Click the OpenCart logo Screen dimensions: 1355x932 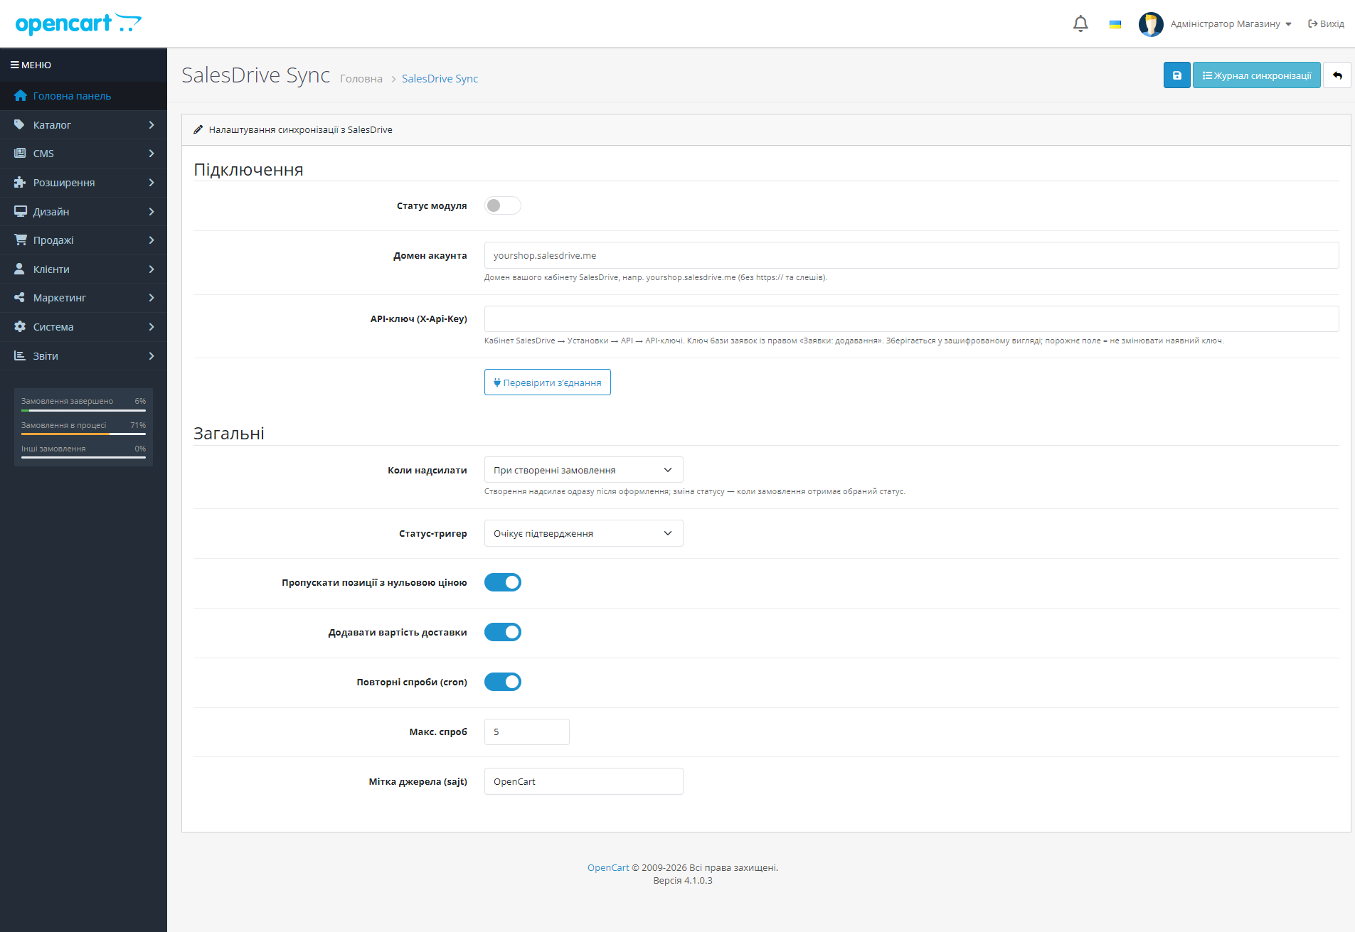click(78, 23)
